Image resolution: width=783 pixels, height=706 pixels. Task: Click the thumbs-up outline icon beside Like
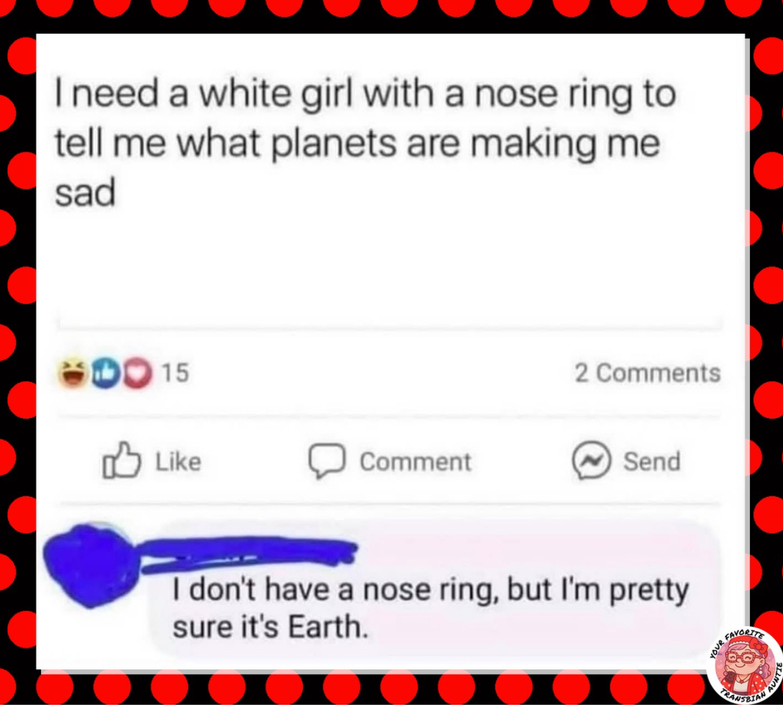coord(121,460)
